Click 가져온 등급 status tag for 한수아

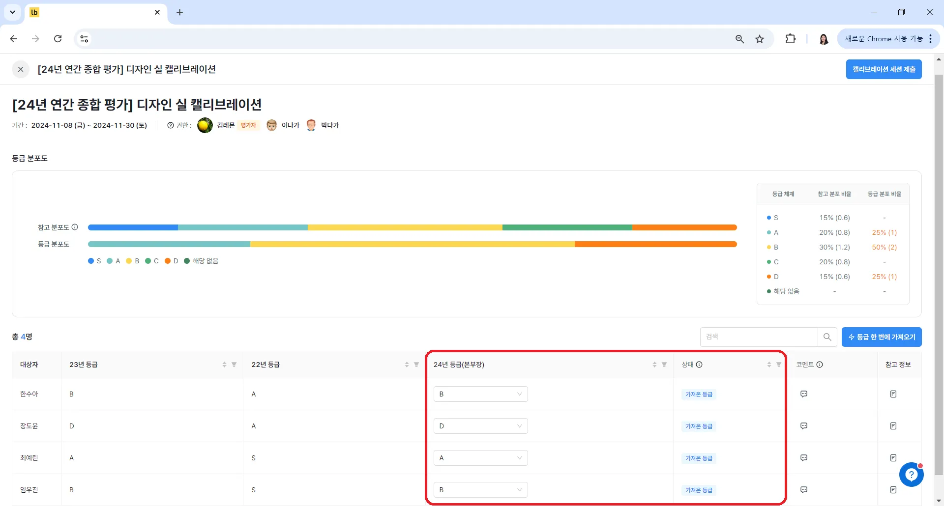[699, 394]
